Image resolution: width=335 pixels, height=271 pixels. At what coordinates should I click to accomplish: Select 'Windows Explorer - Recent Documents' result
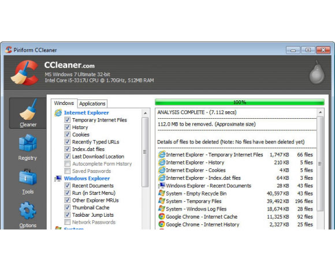pos(236,186)
